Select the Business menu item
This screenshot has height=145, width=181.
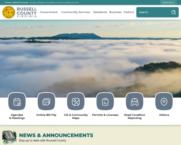point(115,12)
